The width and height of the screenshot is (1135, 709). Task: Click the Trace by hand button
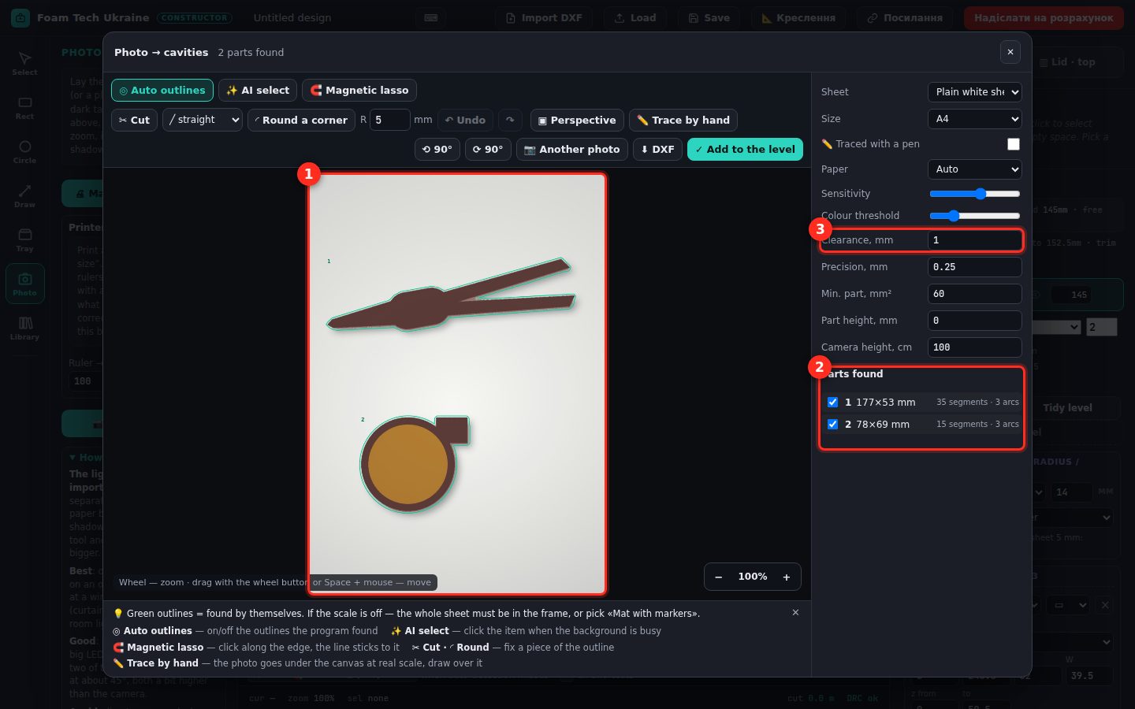point(683,120)
